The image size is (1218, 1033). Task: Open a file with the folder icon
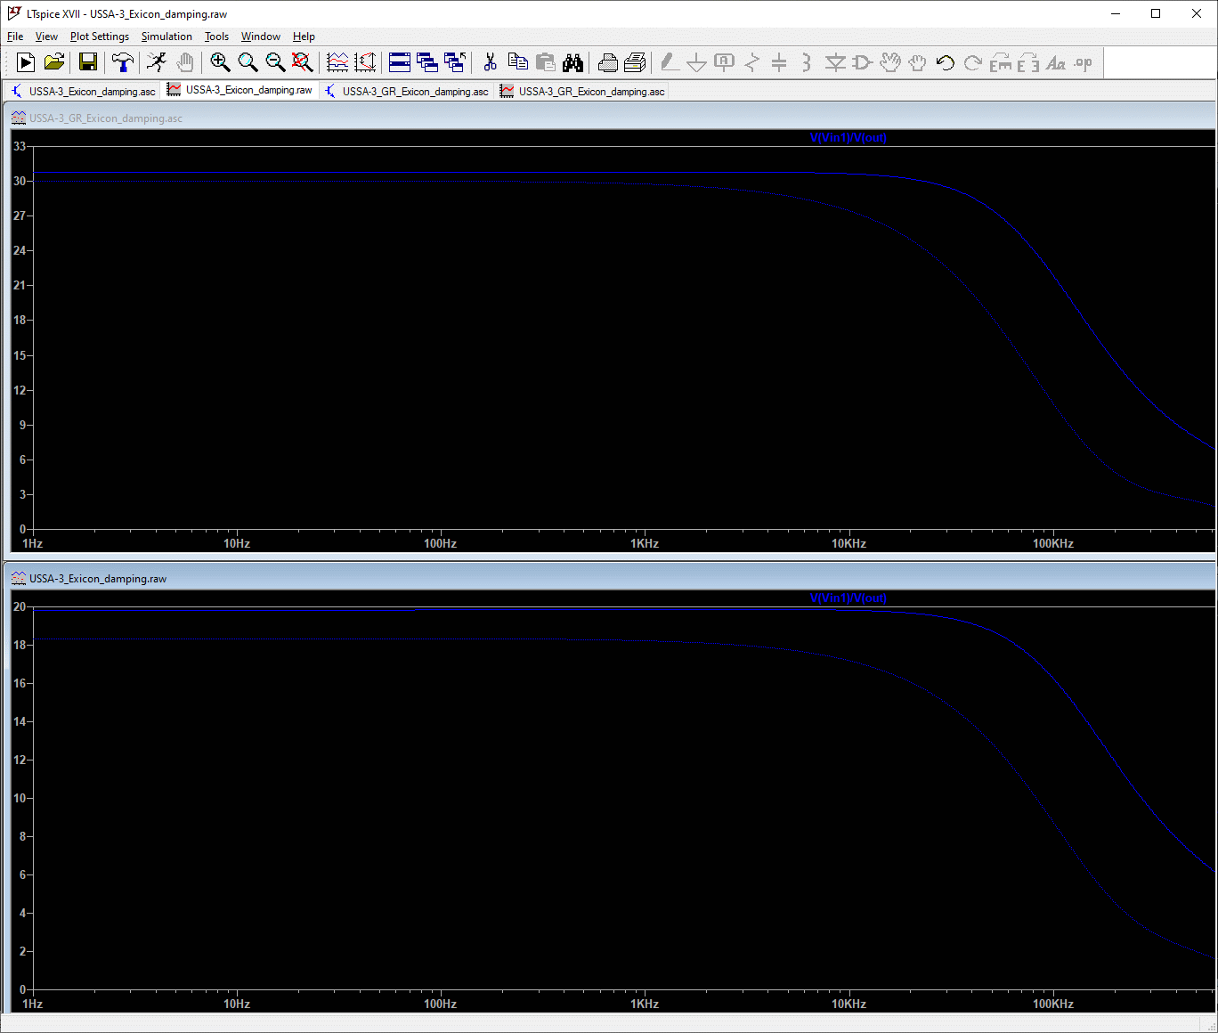tap(54, 62)
